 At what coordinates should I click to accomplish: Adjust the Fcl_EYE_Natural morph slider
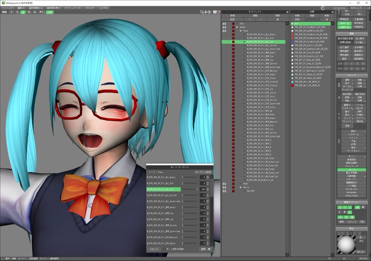coord(190,237)
